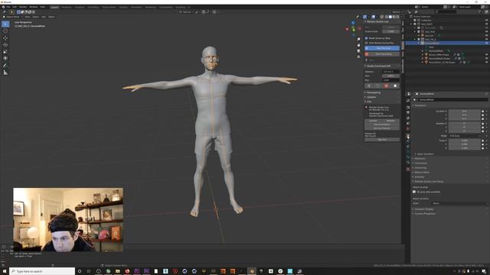Select the Transform tool
This screenshot has height=275, width=490.
pos(5,58)
